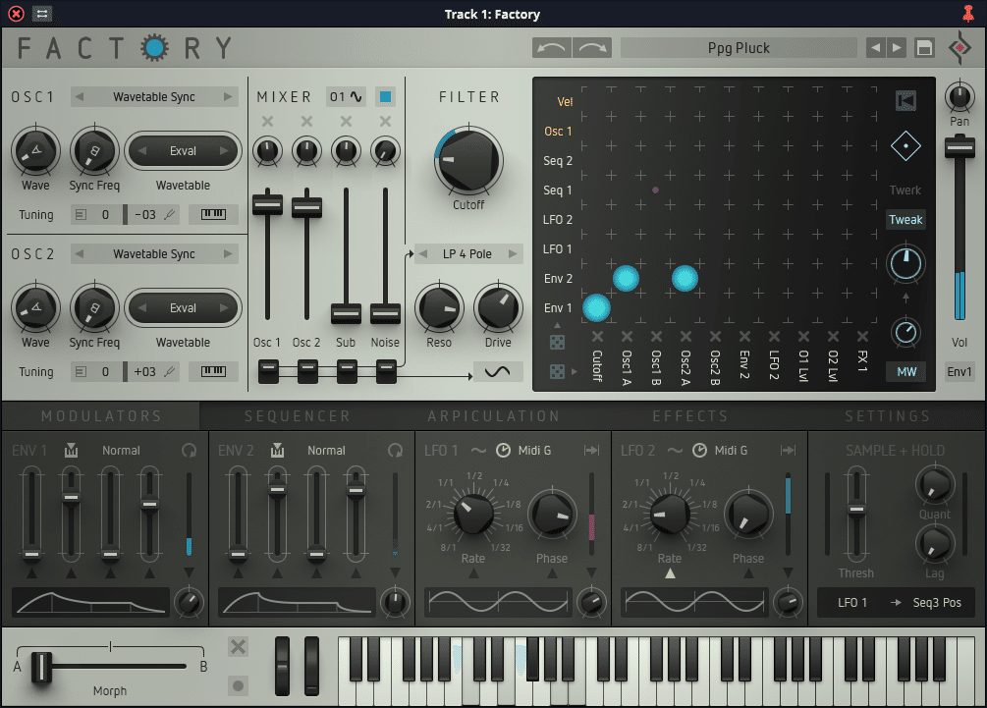The height and width of the screenshot is (708, 987).
Task: Open OSC 1 Wavetable Sync type selector
Action: click(x=154, y=97)
